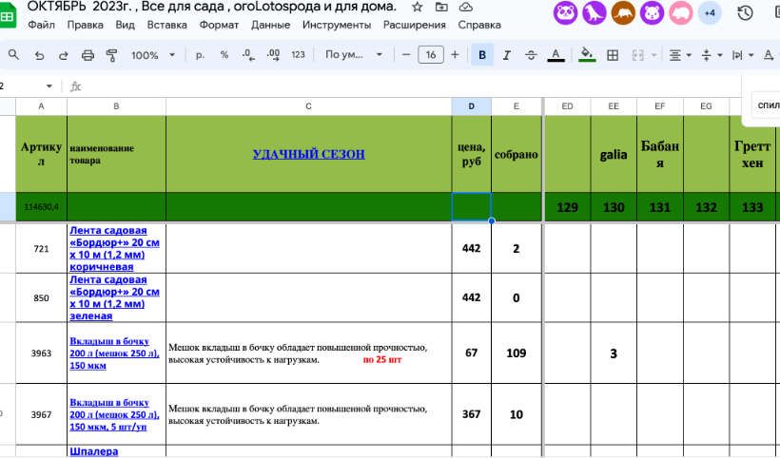Open the Данные menu
Viewport: 780px width, 458px height.
[270, 25]
